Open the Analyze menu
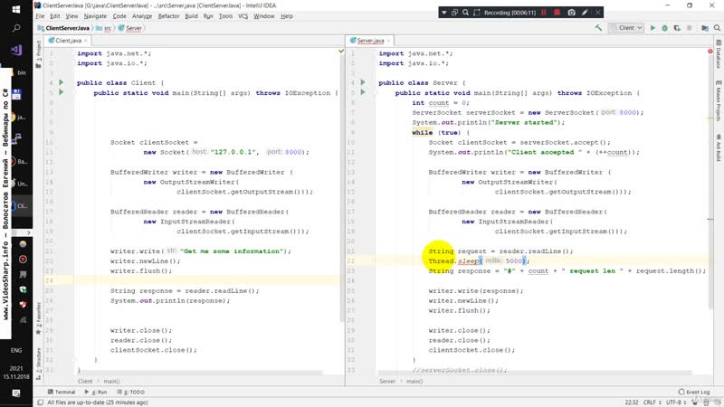The image size is (724, 407). 142,16
